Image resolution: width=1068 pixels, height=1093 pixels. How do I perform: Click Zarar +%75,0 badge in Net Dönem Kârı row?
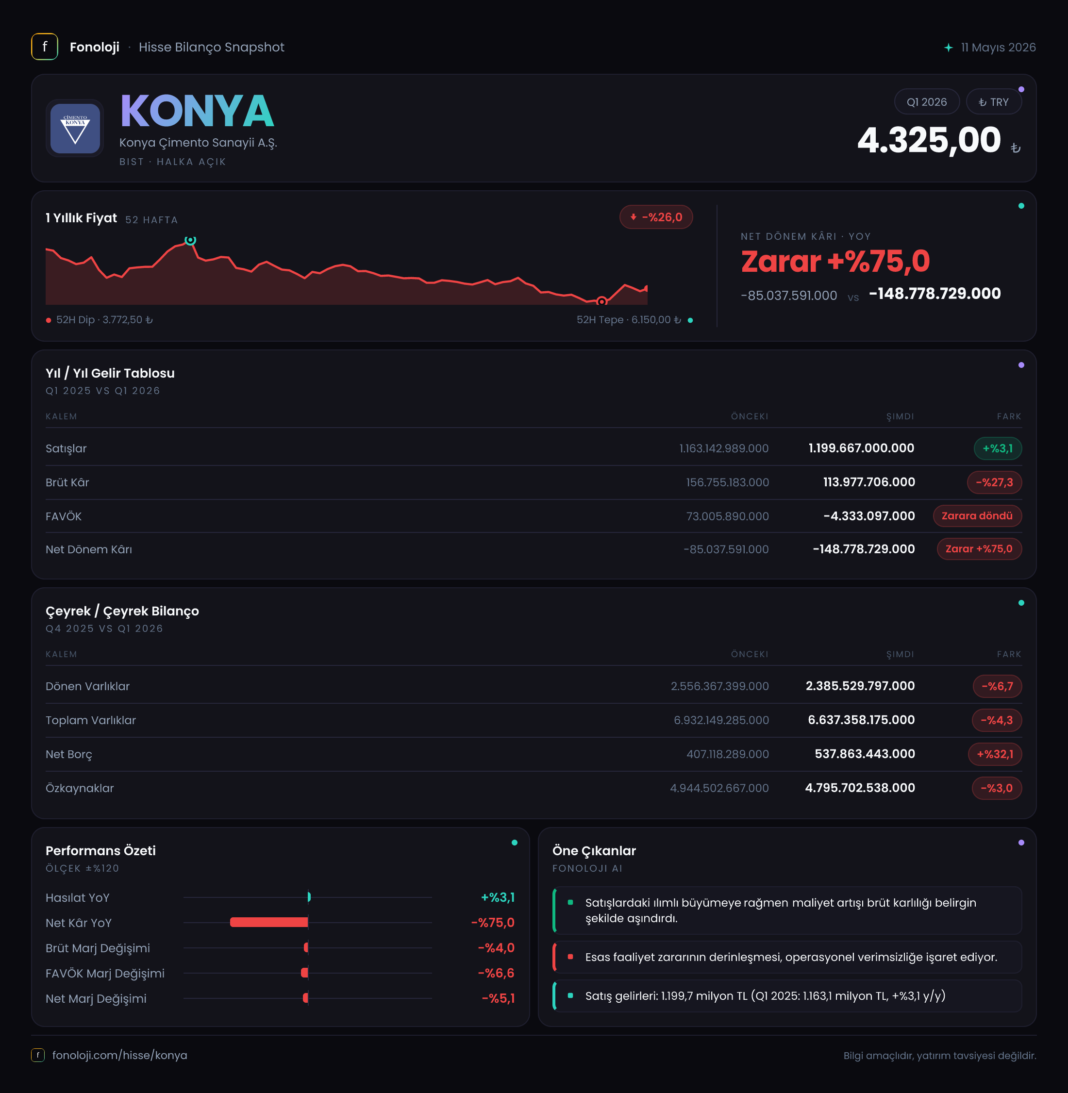[x=979, y=548]
